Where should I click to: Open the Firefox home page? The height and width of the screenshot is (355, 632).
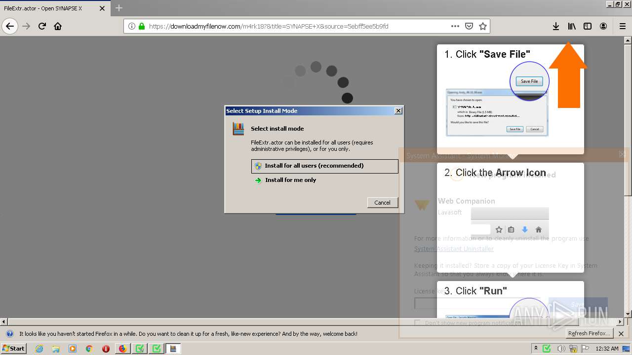click(58, 26)
